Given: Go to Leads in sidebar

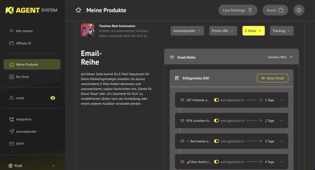Looking at the screenshot, I should coord(20,98).
